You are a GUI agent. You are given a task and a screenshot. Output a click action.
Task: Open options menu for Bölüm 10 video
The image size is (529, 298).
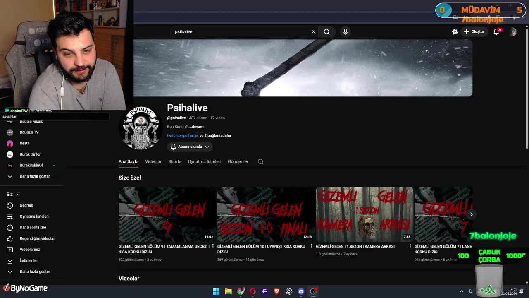coord(312,246)
